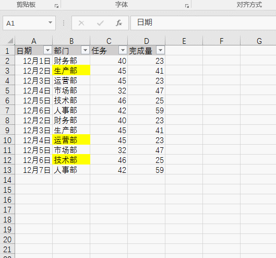
Task: Click the 完成量 value 25 in row 12
Action: 147,160
